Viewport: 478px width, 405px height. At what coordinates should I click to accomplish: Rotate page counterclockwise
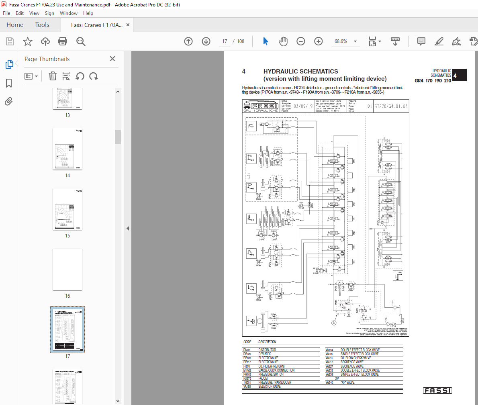[x=80, y=76]
